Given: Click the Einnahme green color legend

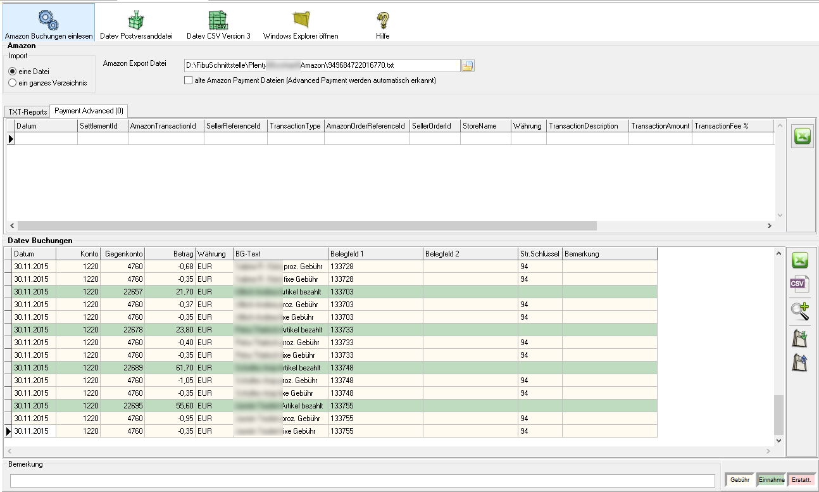Looking at the screenshot, I should point(771,480).
